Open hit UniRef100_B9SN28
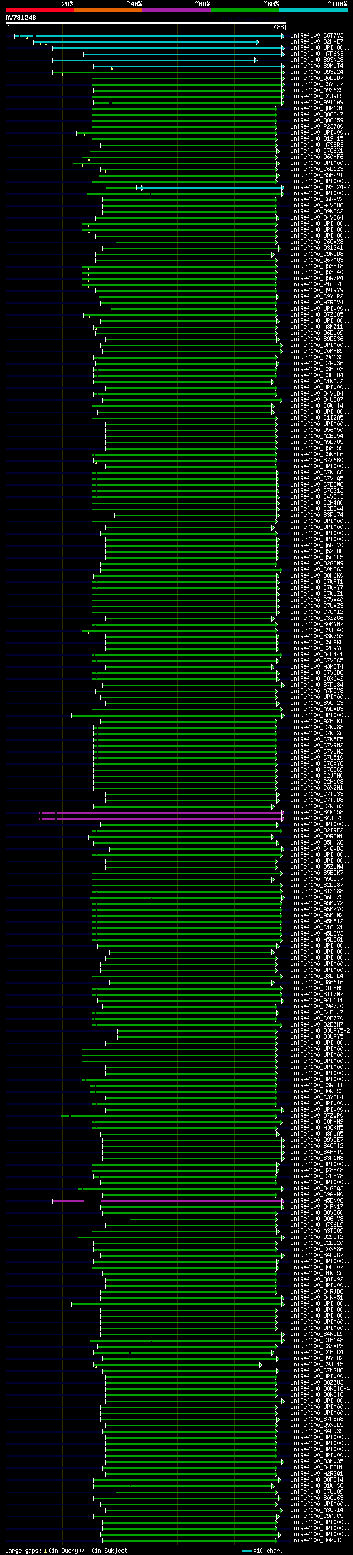 pos(316,60)
